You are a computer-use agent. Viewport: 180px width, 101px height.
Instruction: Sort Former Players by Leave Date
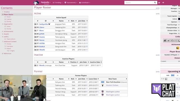pos(98,79)
